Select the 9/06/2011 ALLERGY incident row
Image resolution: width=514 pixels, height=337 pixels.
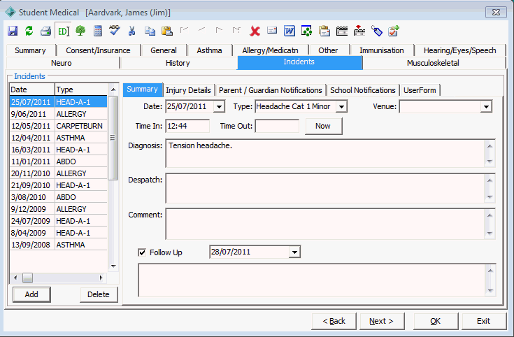(58, 114)
